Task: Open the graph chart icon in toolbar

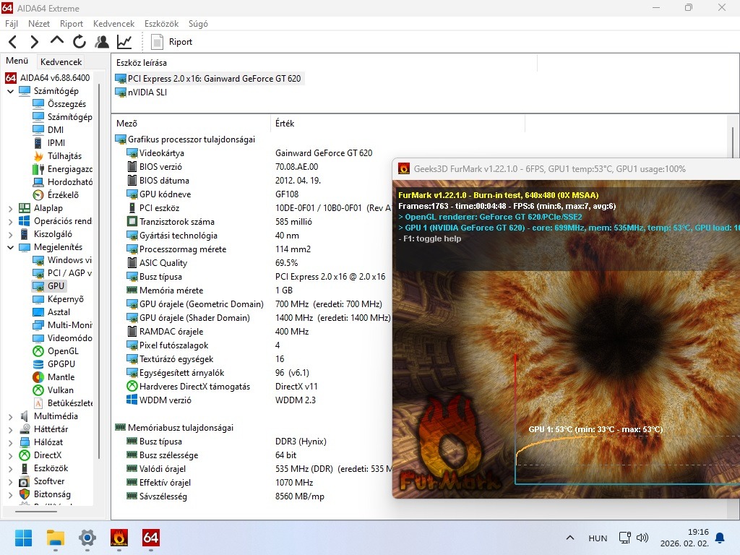Action: (x=124, y=42)
